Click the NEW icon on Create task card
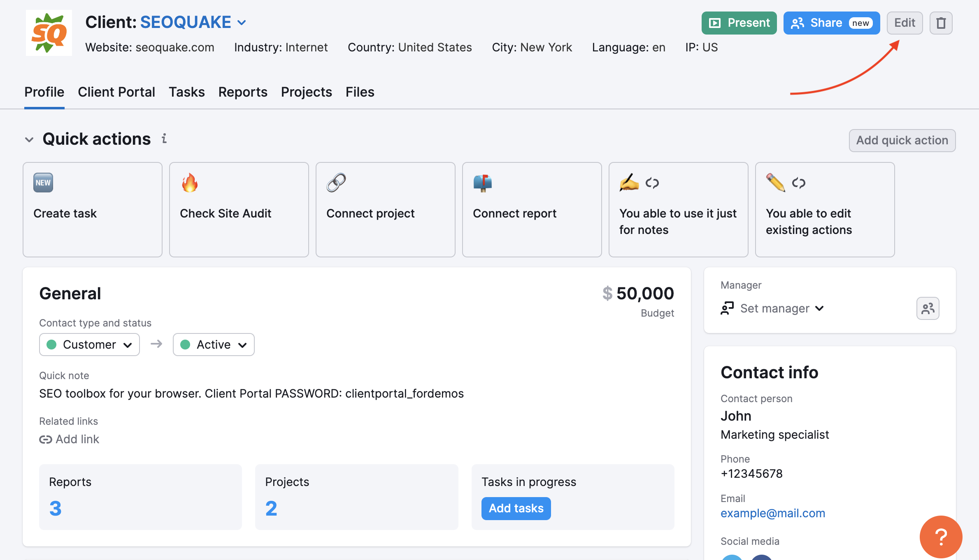 pyautogui.click(x=43, y=183)
